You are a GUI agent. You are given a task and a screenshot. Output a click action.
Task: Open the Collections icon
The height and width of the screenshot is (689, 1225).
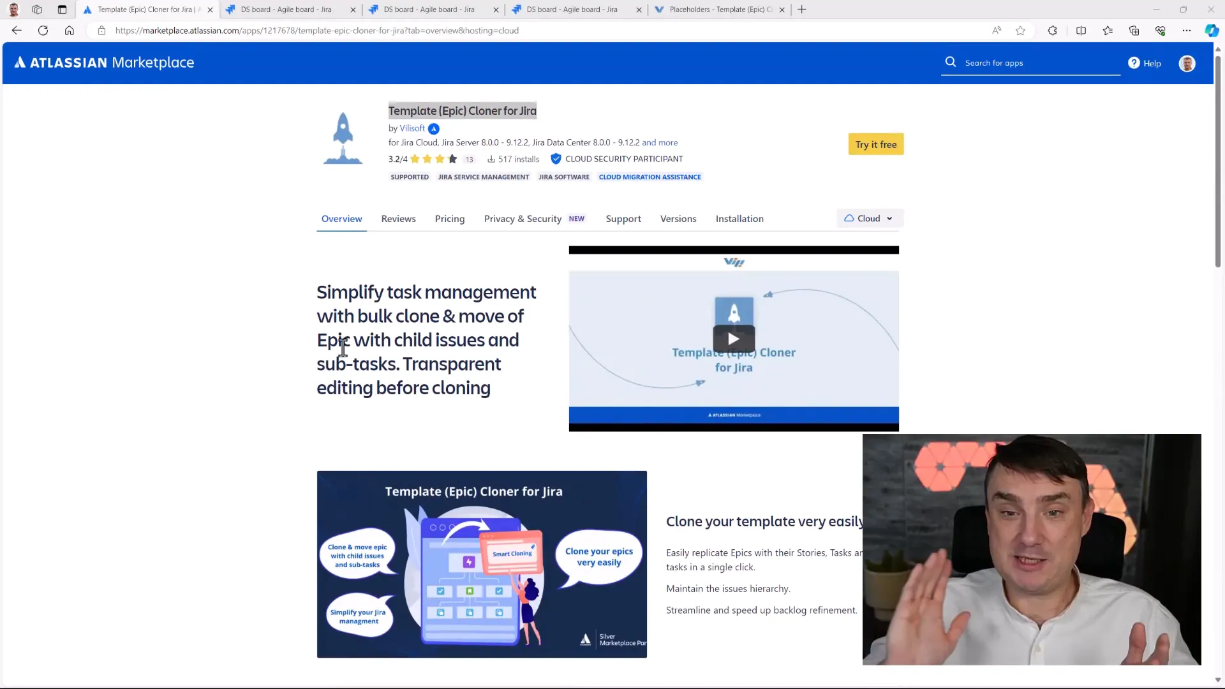1134,30
